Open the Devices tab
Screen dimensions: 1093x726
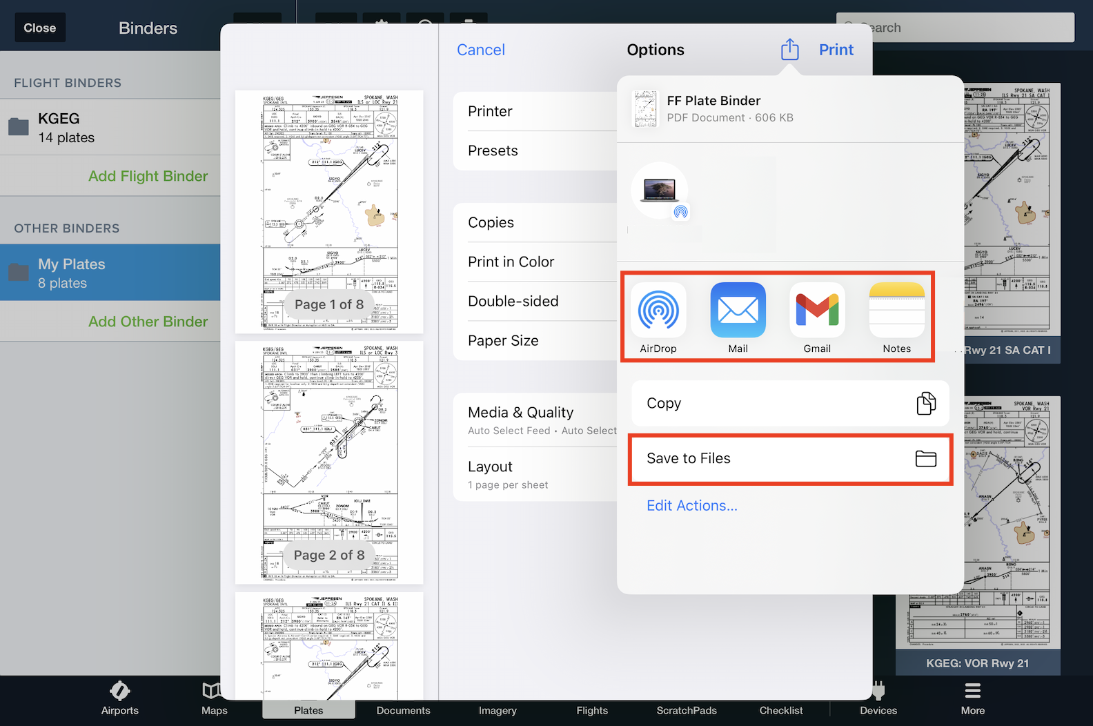(x=878, y=699)
